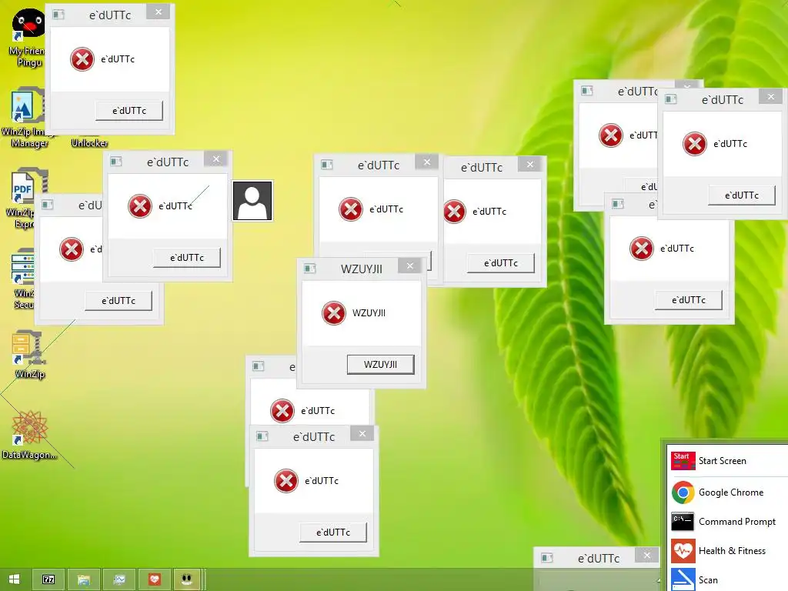788x591 pixels.
Task: Select the Unlocker desktop icon label
Action: point(89,143)
